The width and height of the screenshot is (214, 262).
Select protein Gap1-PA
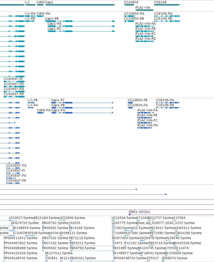coord(82,113)
